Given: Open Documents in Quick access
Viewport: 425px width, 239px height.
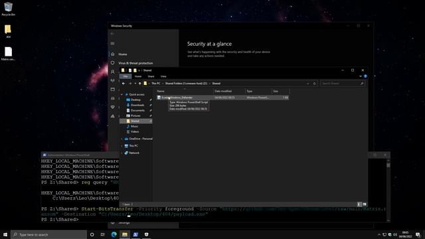Looking at the screenshot, I should click(x=137, y=111).
